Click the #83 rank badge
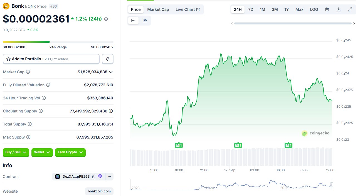The height and width of the screenshot is (196, 360). coord(53,6)
